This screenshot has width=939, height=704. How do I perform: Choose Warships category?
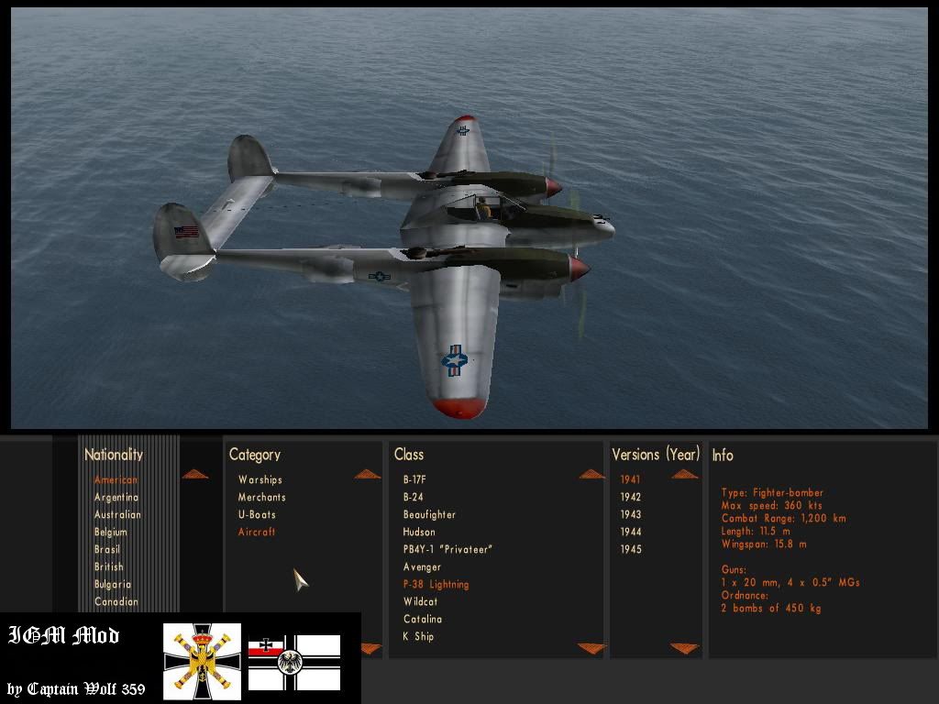260,479
